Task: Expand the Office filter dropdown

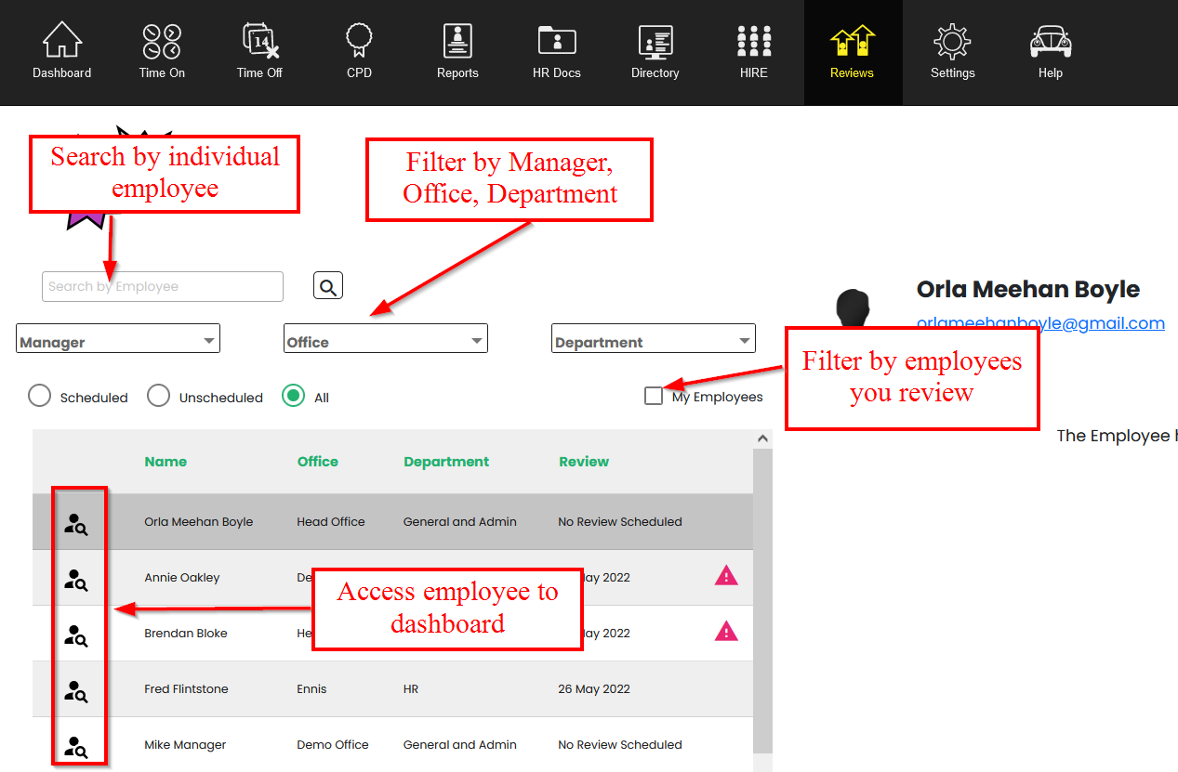Action: point(385,340)
